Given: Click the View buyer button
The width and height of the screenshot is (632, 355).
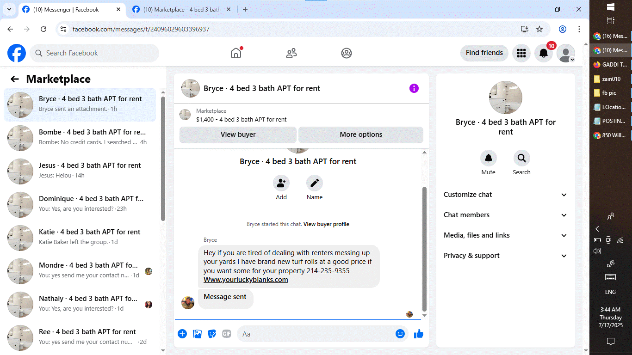Looking at the screenshot, I should tap(238, 135).
